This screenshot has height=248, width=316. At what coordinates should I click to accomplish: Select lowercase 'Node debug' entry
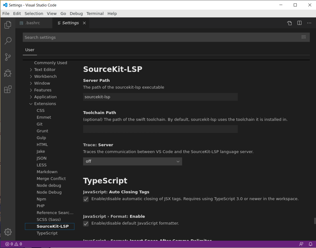(x=49, y=186)
